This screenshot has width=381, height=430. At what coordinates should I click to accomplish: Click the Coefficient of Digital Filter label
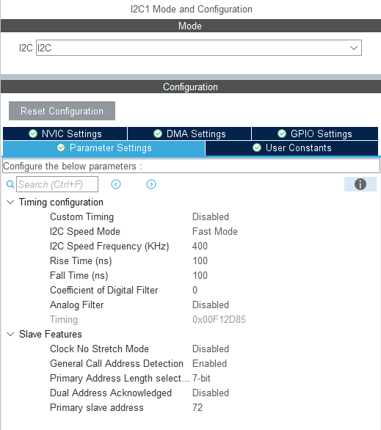click(x=104, y=290)
